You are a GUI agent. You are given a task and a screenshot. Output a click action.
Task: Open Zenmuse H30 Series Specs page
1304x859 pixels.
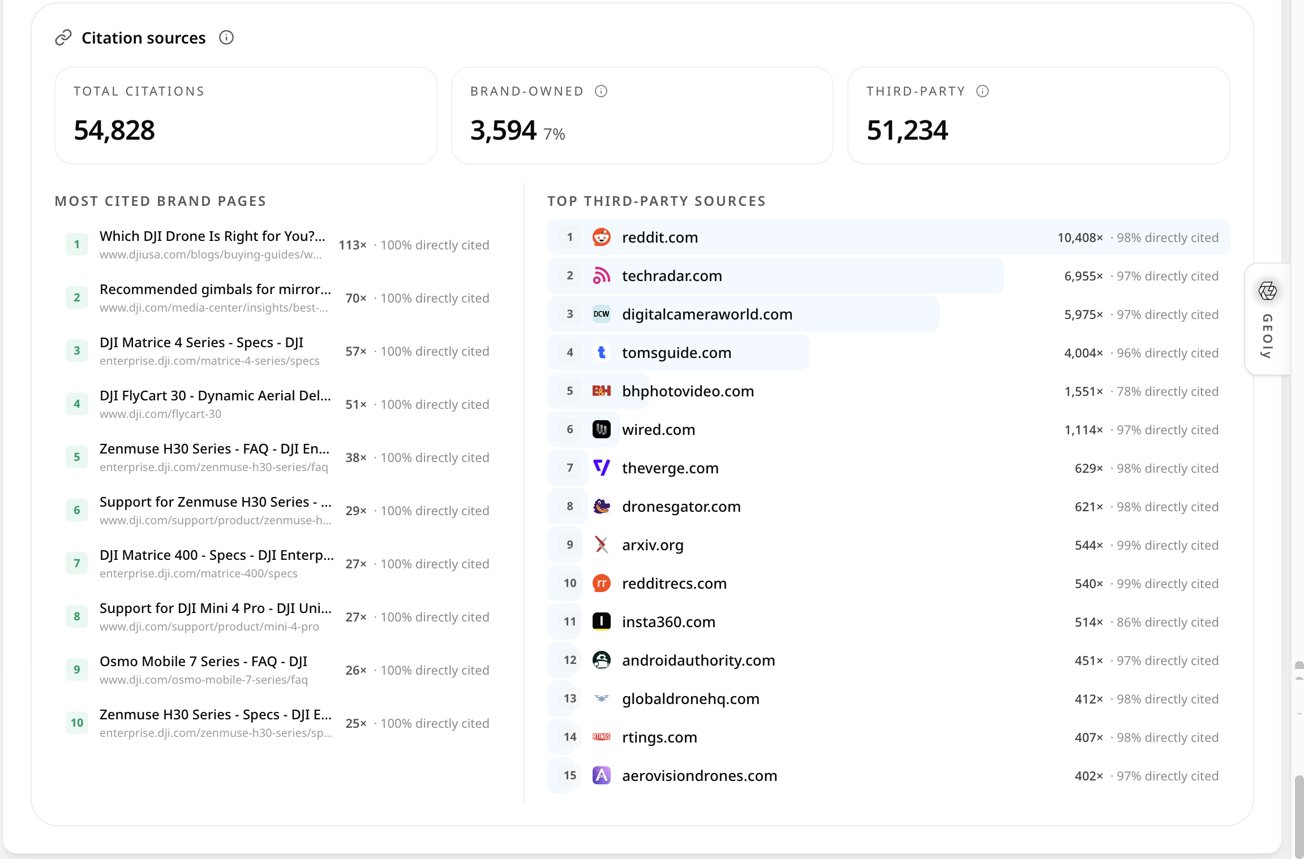pyautogui.click(x=216, y=715)
